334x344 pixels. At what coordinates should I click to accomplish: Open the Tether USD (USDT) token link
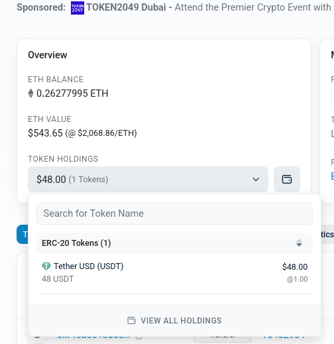pos(89,266)
